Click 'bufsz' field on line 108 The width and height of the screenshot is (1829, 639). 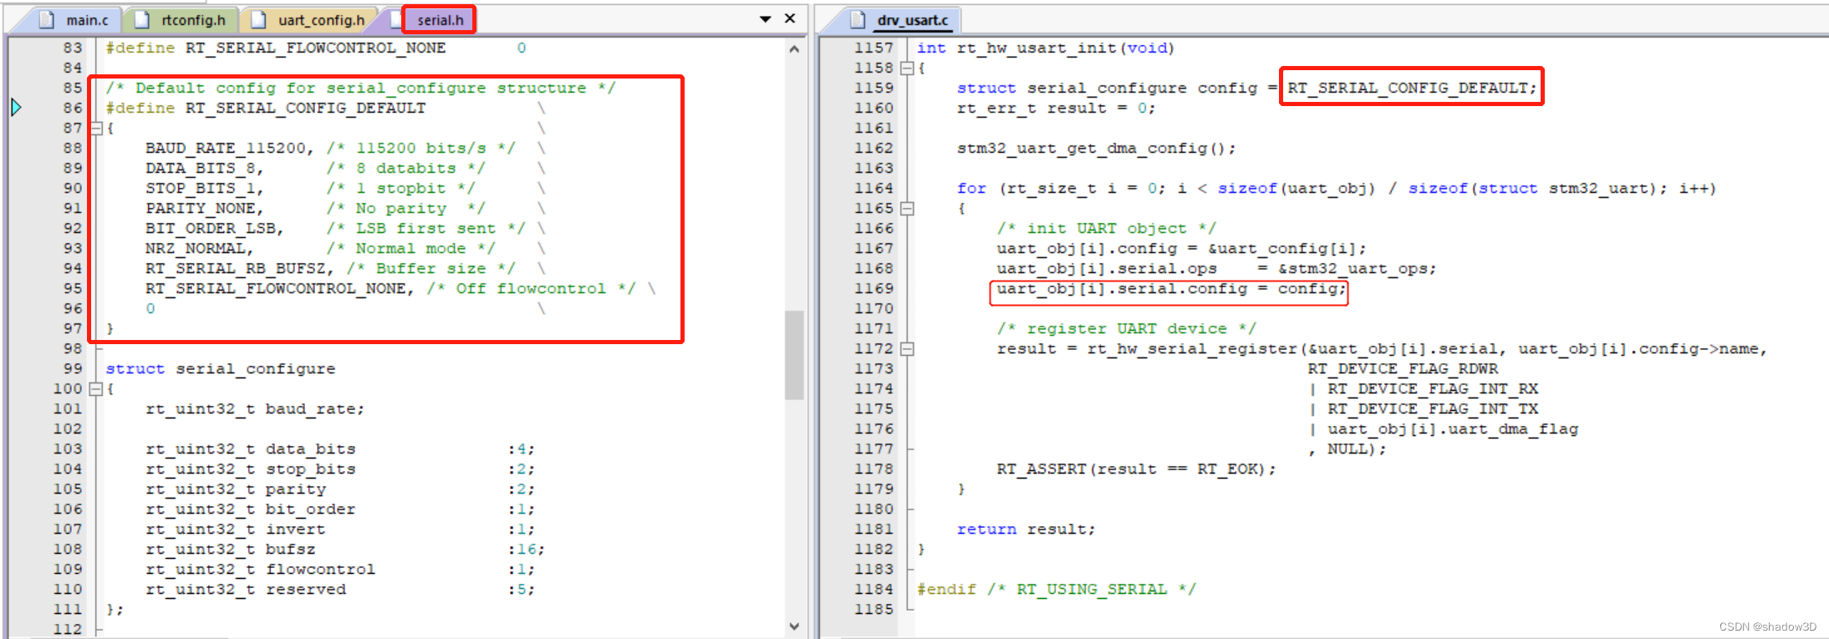click(290, 549)
